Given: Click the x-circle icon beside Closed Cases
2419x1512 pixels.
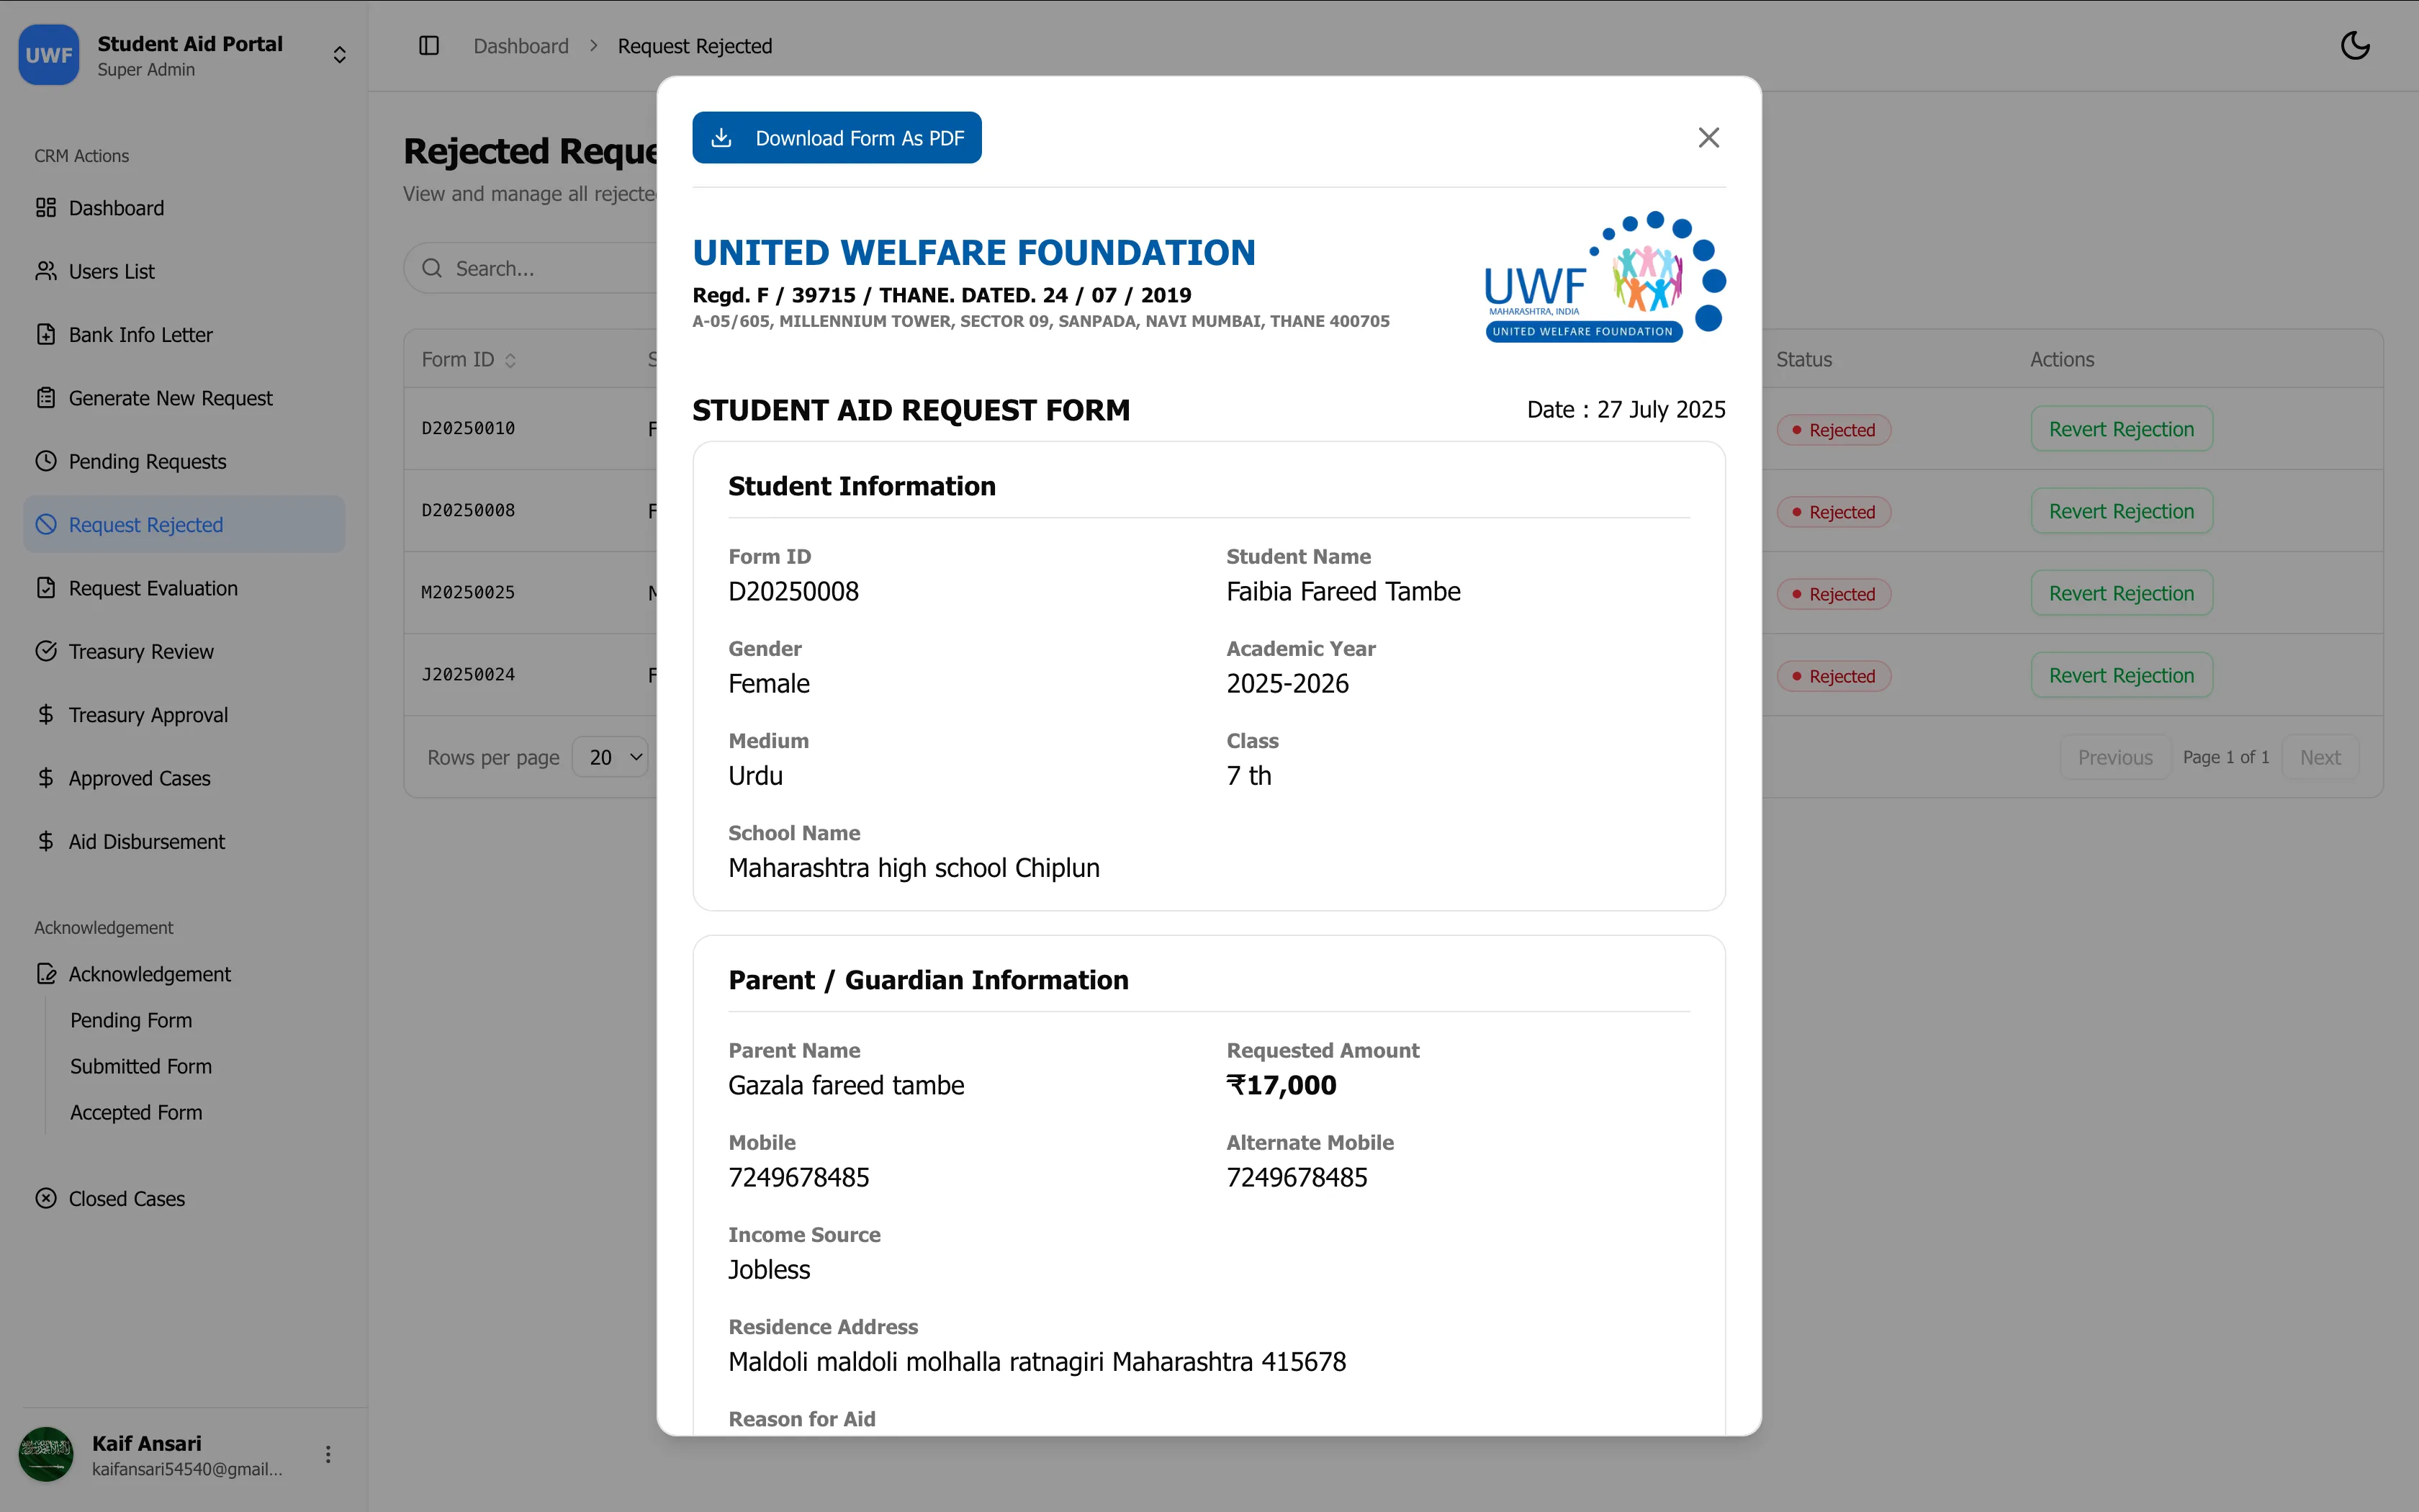Looking at the screenshot, I should pyautogui.click(x=46, y=1198).
